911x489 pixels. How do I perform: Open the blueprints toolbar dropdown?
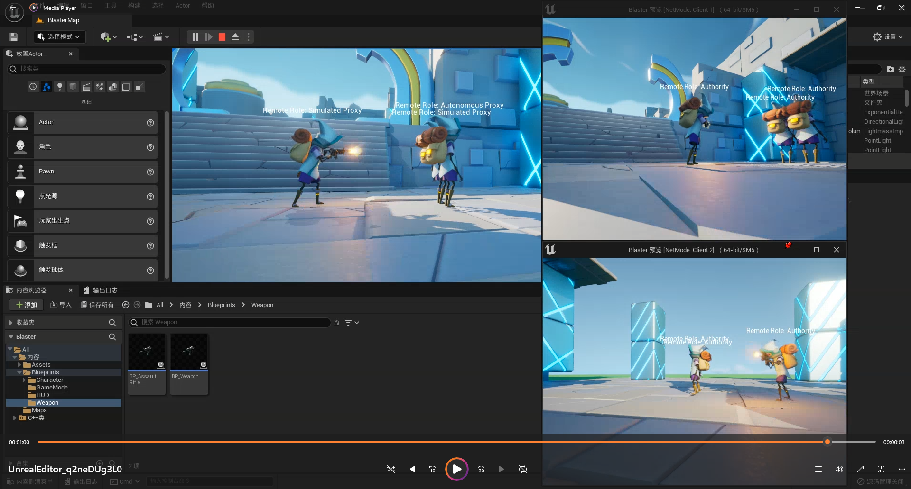(135, 37)
